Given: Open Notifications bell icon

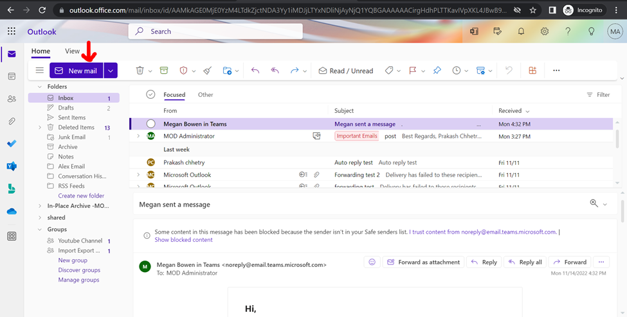Looking at the screenshot, I should [x=521, y=31].
